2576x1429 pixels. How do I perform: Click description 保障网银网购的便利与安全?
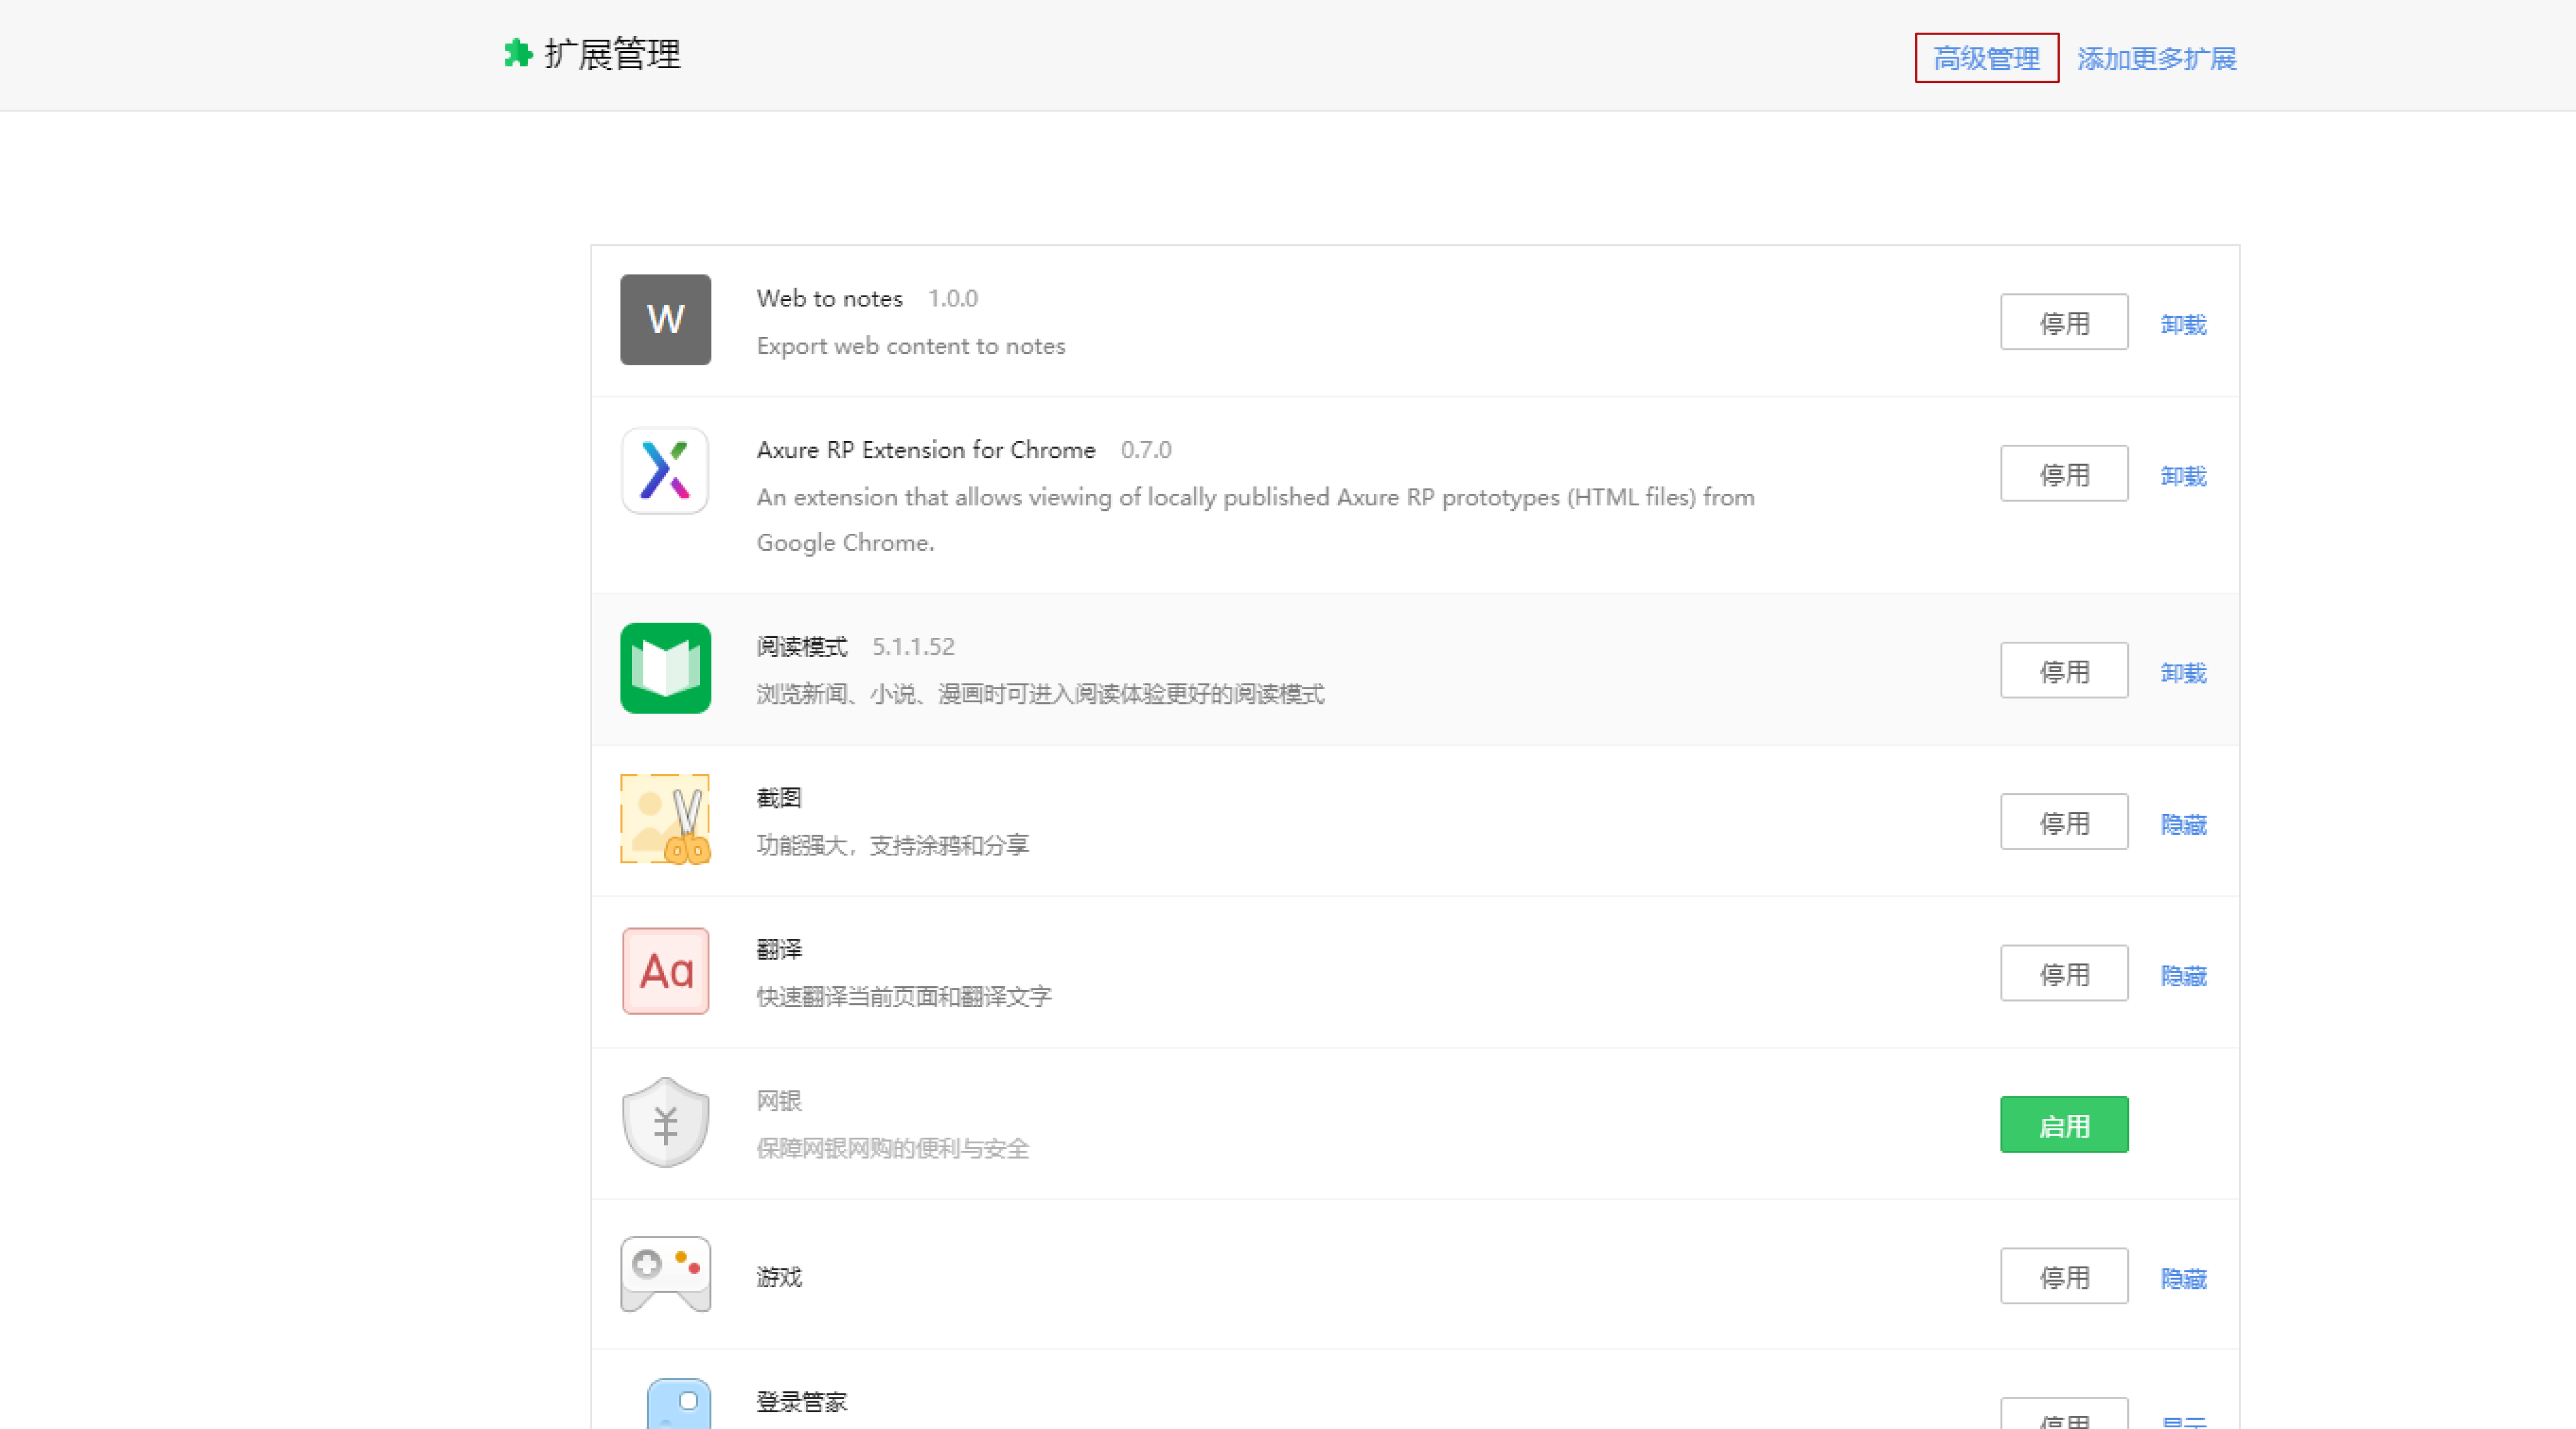[x=892, y=1148]
